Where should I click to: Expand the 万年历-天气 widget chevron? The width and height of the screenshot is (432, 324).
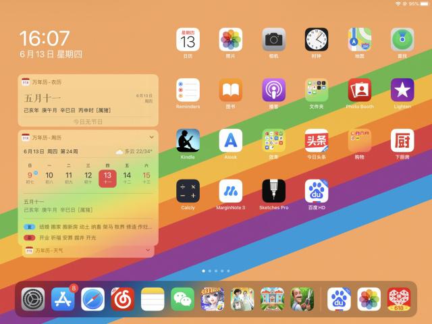148,250
